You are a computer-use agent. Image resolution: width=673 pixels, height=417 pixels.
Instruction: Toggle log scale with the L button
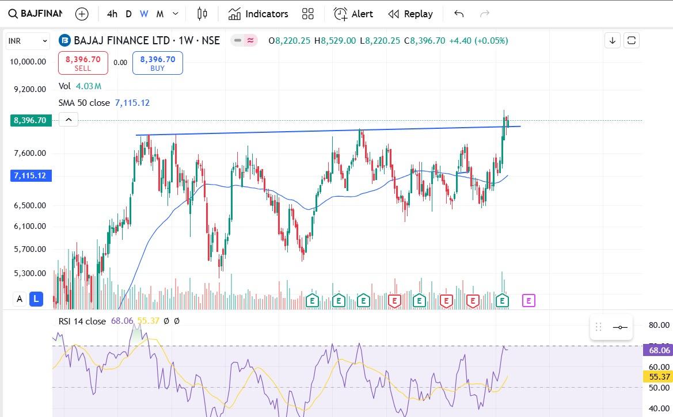pos(36,299)
